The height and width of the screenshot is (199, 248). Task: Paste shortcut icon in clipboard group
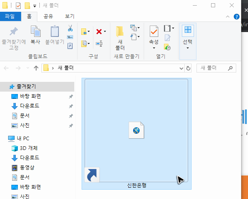tap(70, 46)
